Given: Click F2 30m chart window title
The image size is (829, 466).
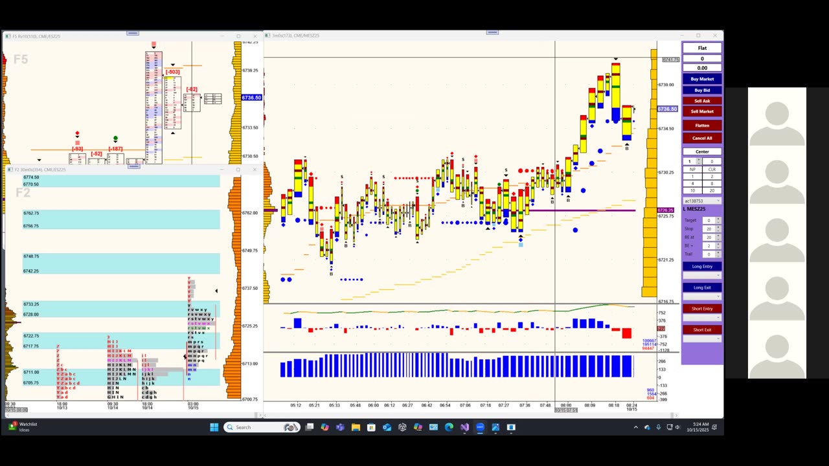Looking at the screenshot, I should pos(40,170).
